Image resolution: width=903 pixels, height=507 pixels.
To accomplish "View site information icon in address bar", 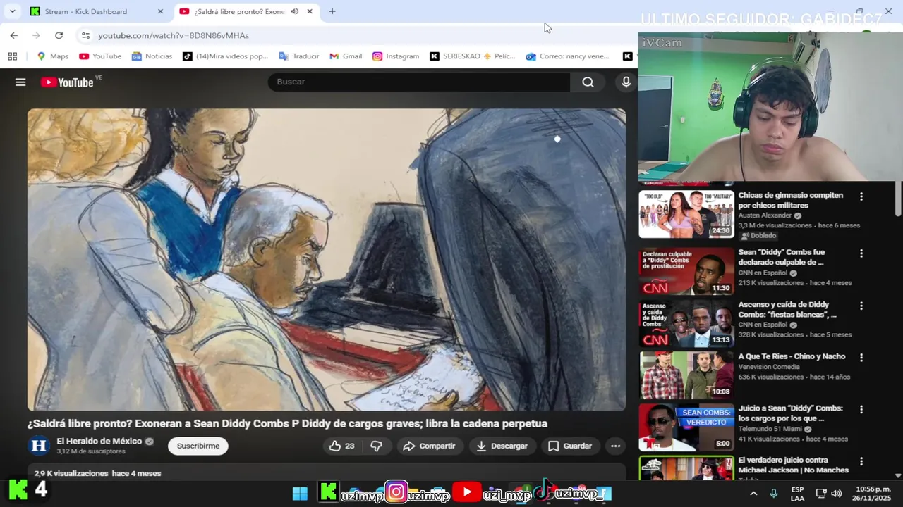I will pyautogui.click(x=85, y=35).
